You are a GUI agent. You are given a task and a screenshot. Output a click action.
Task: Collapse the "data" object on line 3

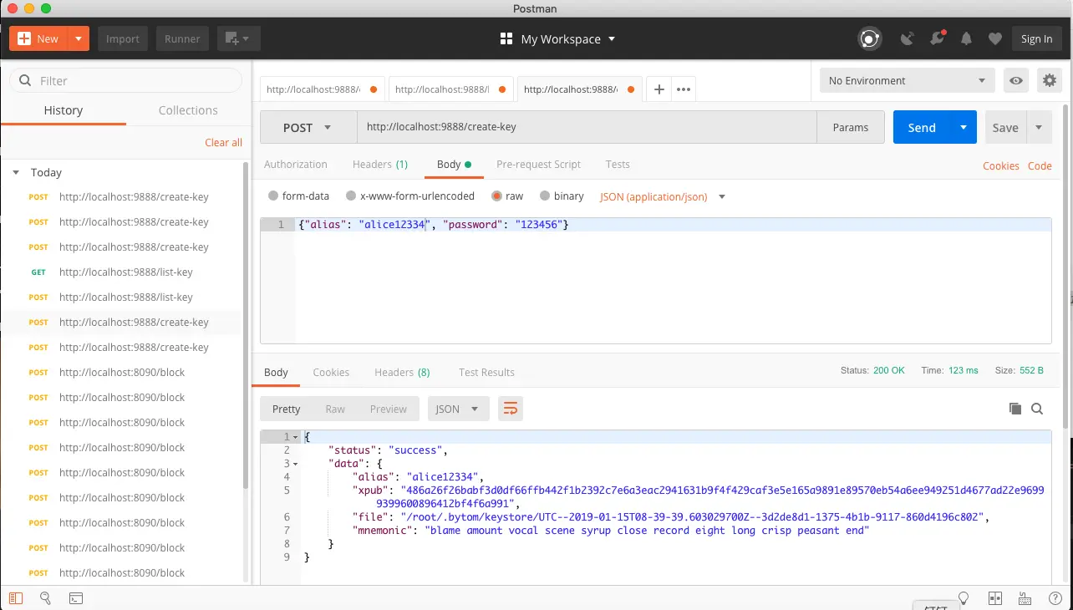[x=295, y=464]
